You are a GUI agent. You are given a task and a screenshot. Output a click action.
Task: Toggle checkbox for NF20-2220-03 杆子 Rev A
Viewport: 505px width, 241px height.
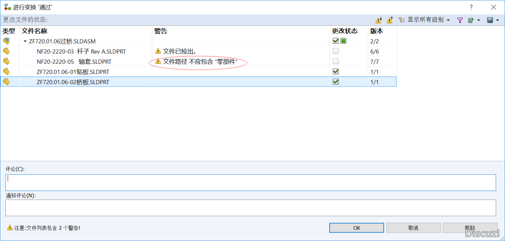(x=336, y=51)
